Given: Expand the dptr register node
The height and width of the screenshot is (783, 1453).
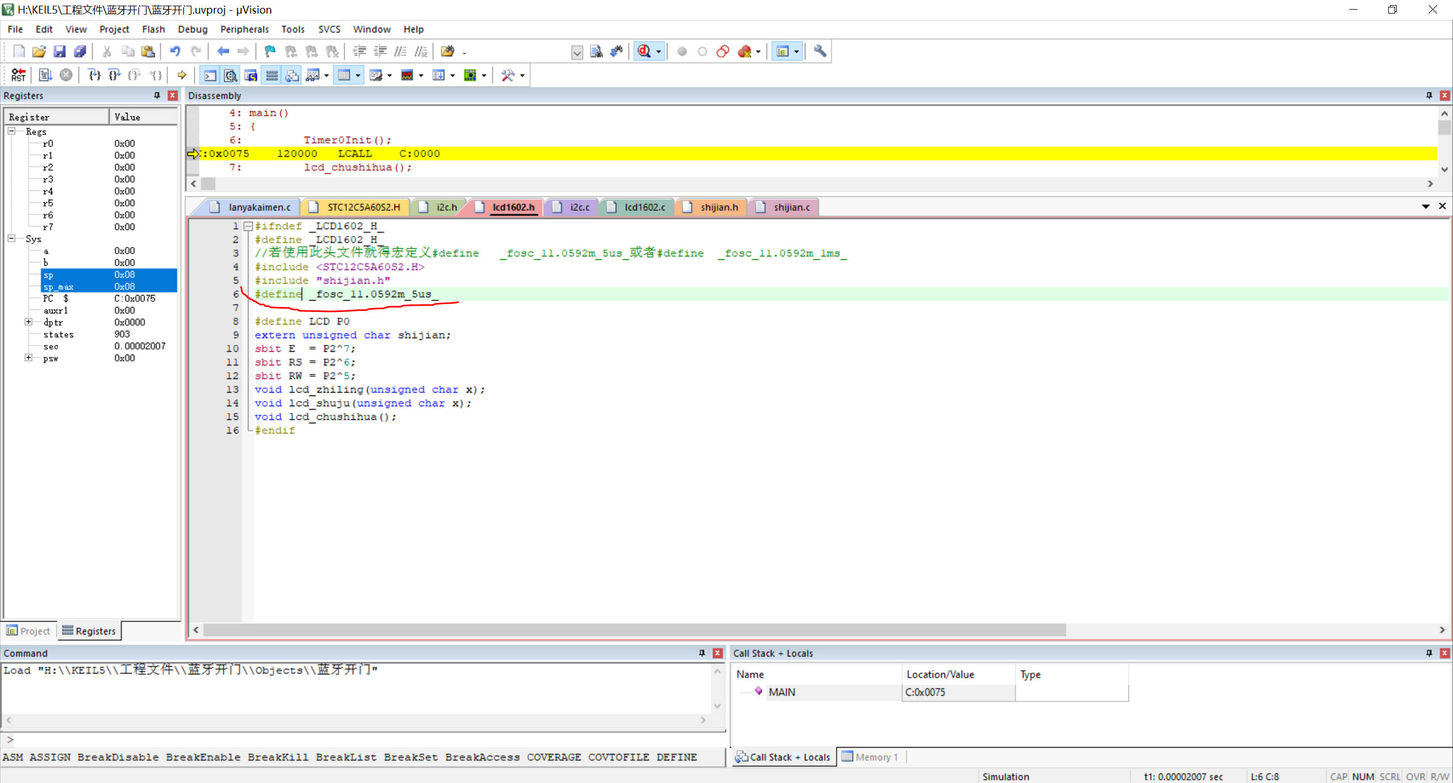Looking at the screenshot, I should [x=28, y=322].
